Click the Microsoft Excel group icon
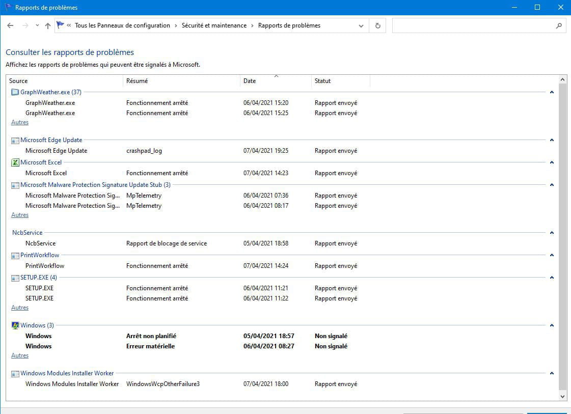571x414 pixels. point(15,162)
